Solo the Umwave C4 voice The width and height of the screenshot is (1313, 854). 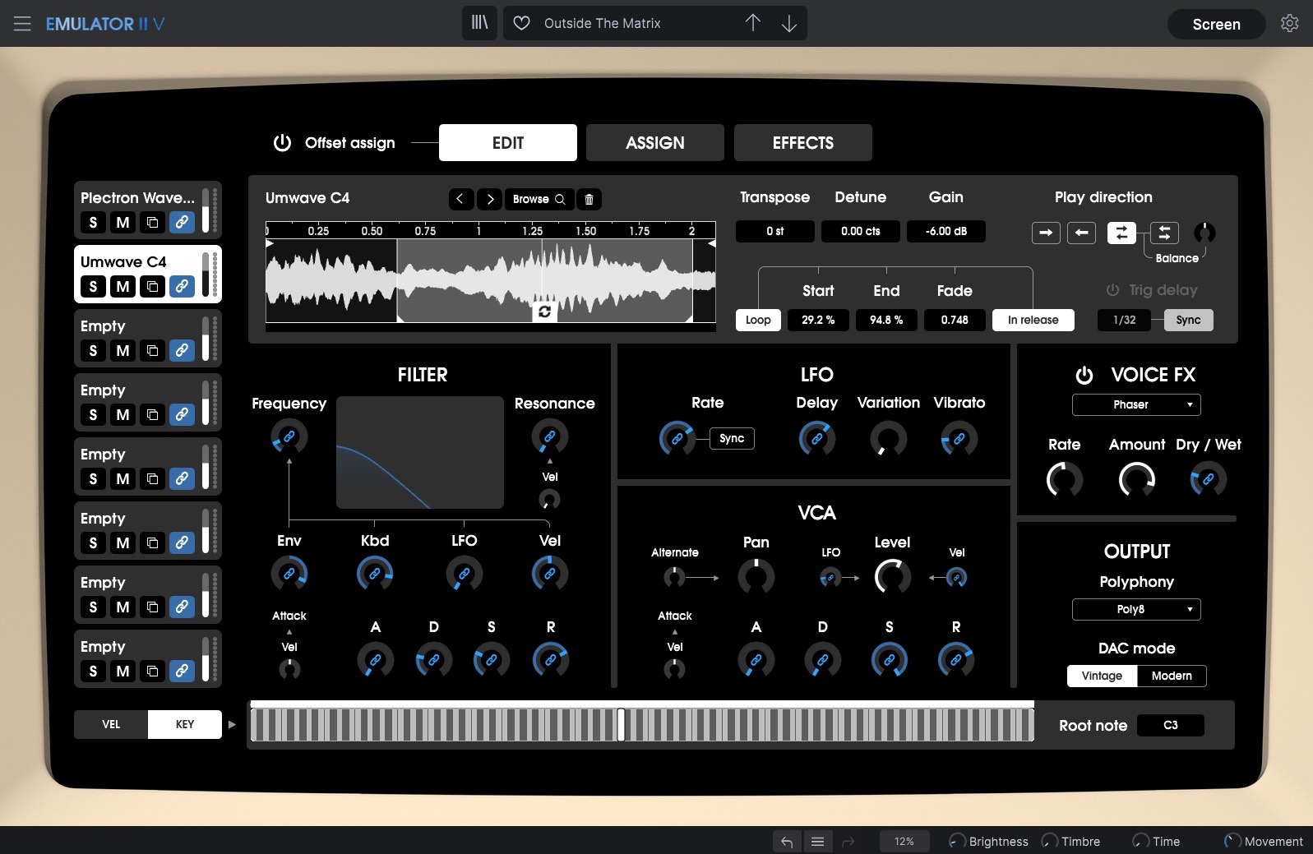tap(93, 286)
